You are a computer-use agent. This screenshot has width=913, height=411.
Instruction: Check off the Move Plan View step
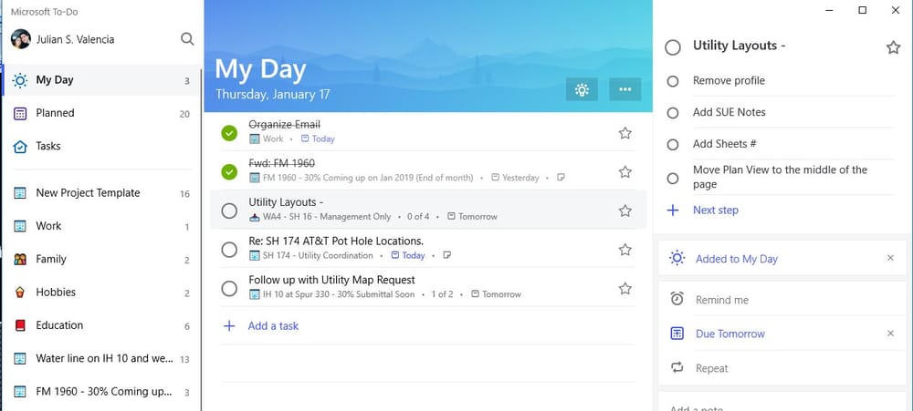pos(673,178)
